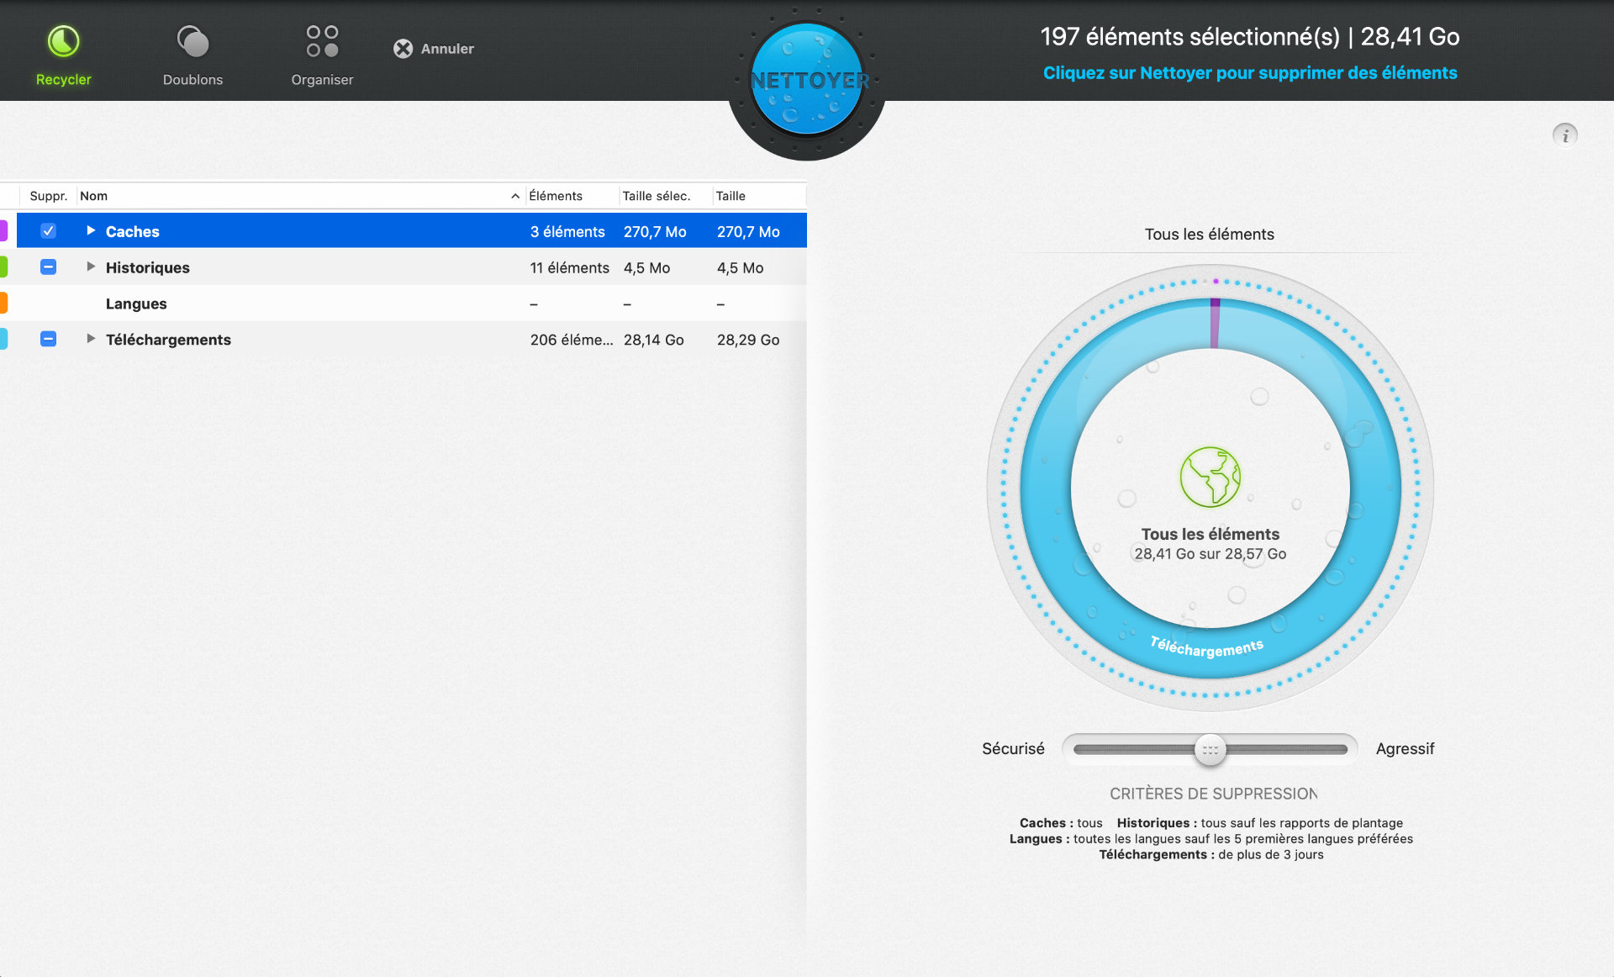This screenshot has width=1614, height=977.
Task: Click the '28,29 Go' size value
Action: 748,341
